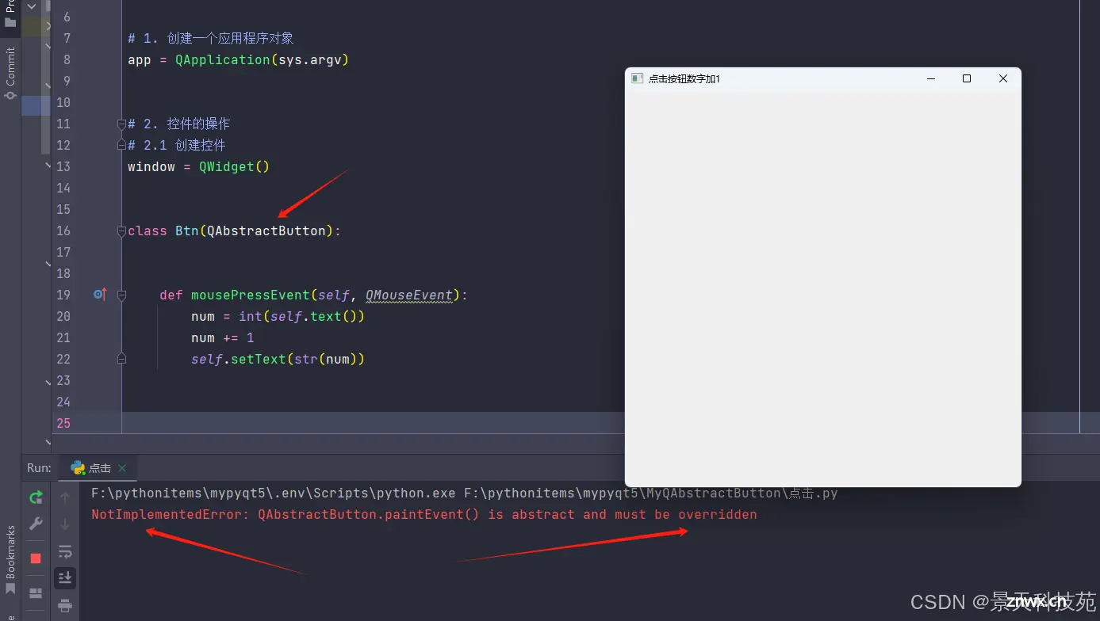Click the setText call on line 22
1100x621 pixels.
[x=259, y=359]
